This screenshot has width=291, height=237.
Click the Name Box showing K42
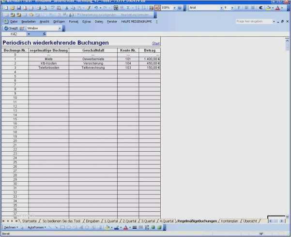click(14, 34)
